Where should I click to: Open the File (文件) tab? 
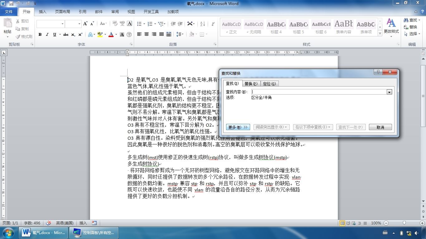[9, 12]
